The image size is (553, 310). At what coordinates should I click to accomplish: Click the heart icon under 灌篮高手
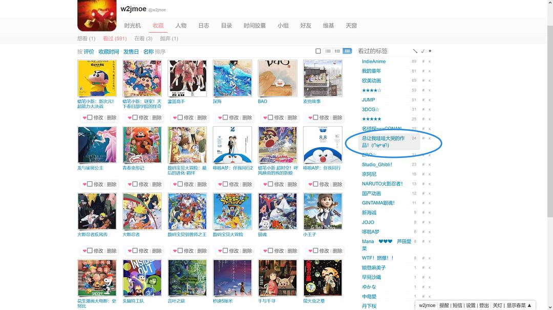pyautogui.click(x=175, y=117)
